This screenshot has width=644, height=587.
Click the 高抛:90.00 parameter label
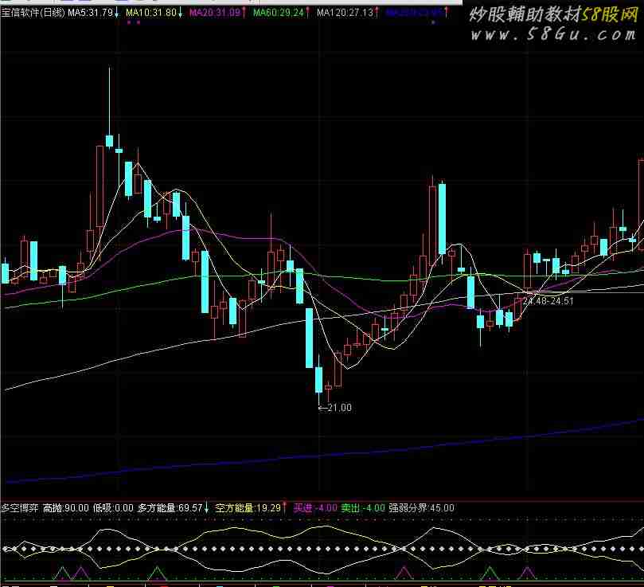(x=66, y=507)
